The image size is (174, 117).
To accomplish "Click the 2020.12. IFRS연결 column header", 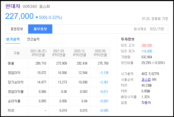I will pyautogui.click(x=79, y=53).
